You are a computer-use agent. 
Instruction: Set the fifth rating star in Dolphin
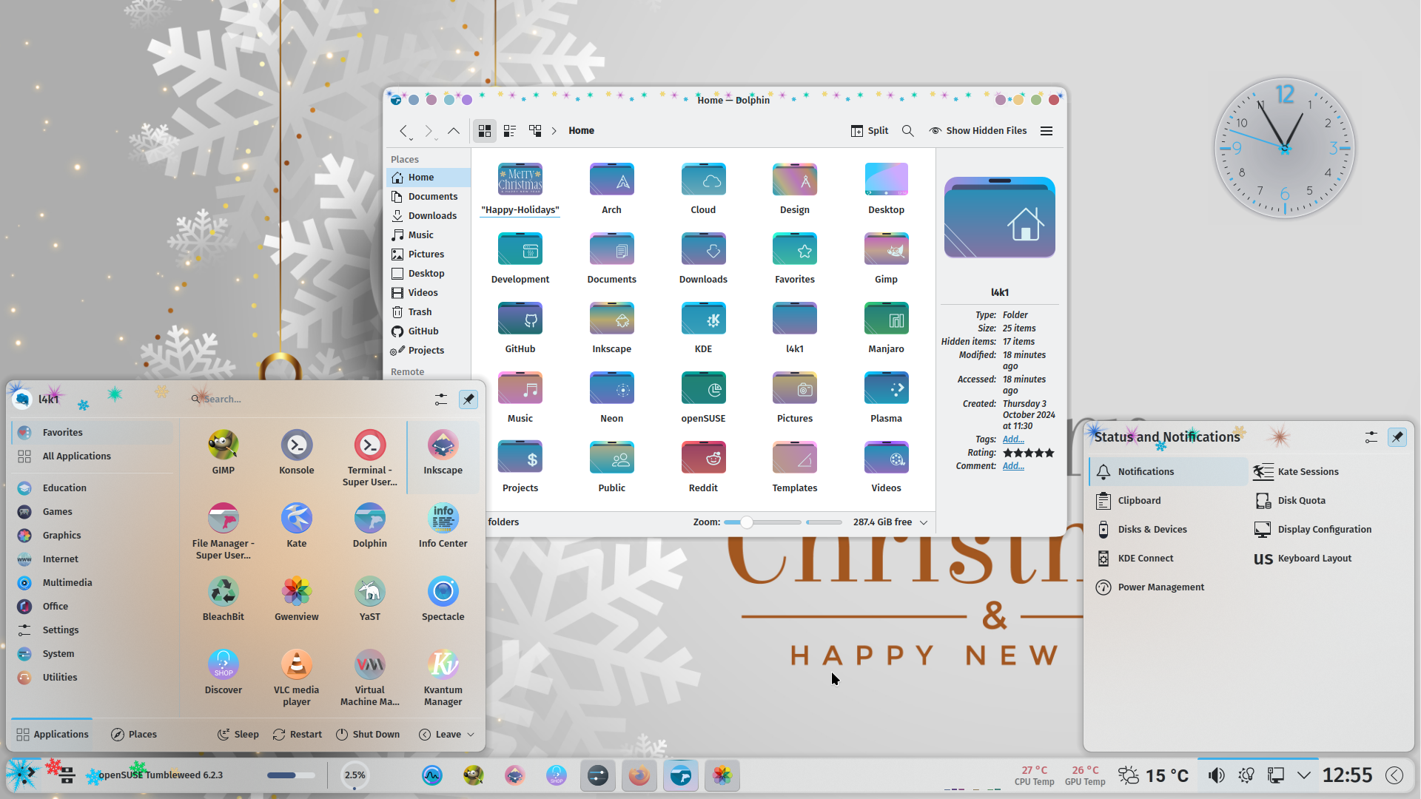[x=1049, y=453]
